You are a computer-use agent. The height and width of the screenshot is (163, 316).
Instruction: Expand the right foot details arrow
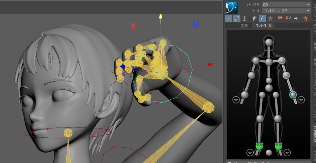point(250,152)
